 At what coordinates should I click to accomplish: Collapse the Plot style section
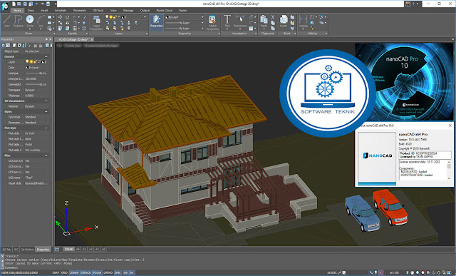tap(46, 128)
